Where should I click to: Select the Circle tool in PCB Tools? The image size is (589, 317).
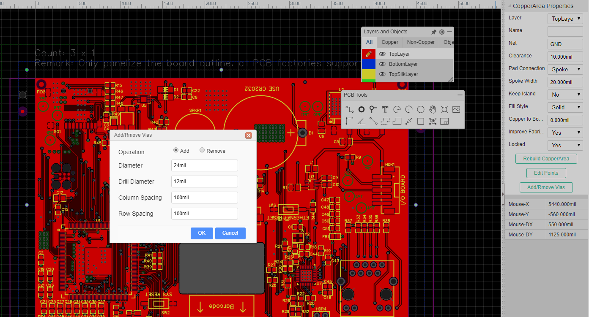tap(421, 109)
